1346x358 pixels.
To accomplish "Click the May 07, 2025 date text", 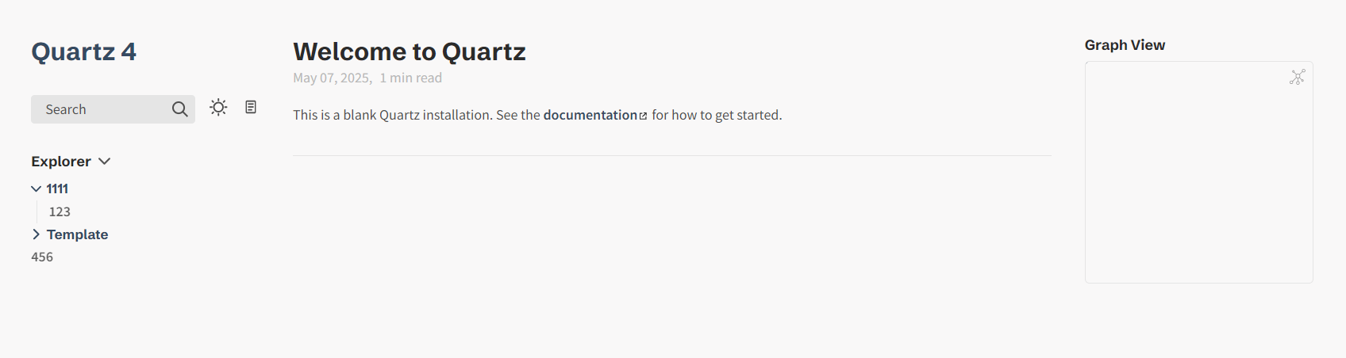I will coord(332,78).
